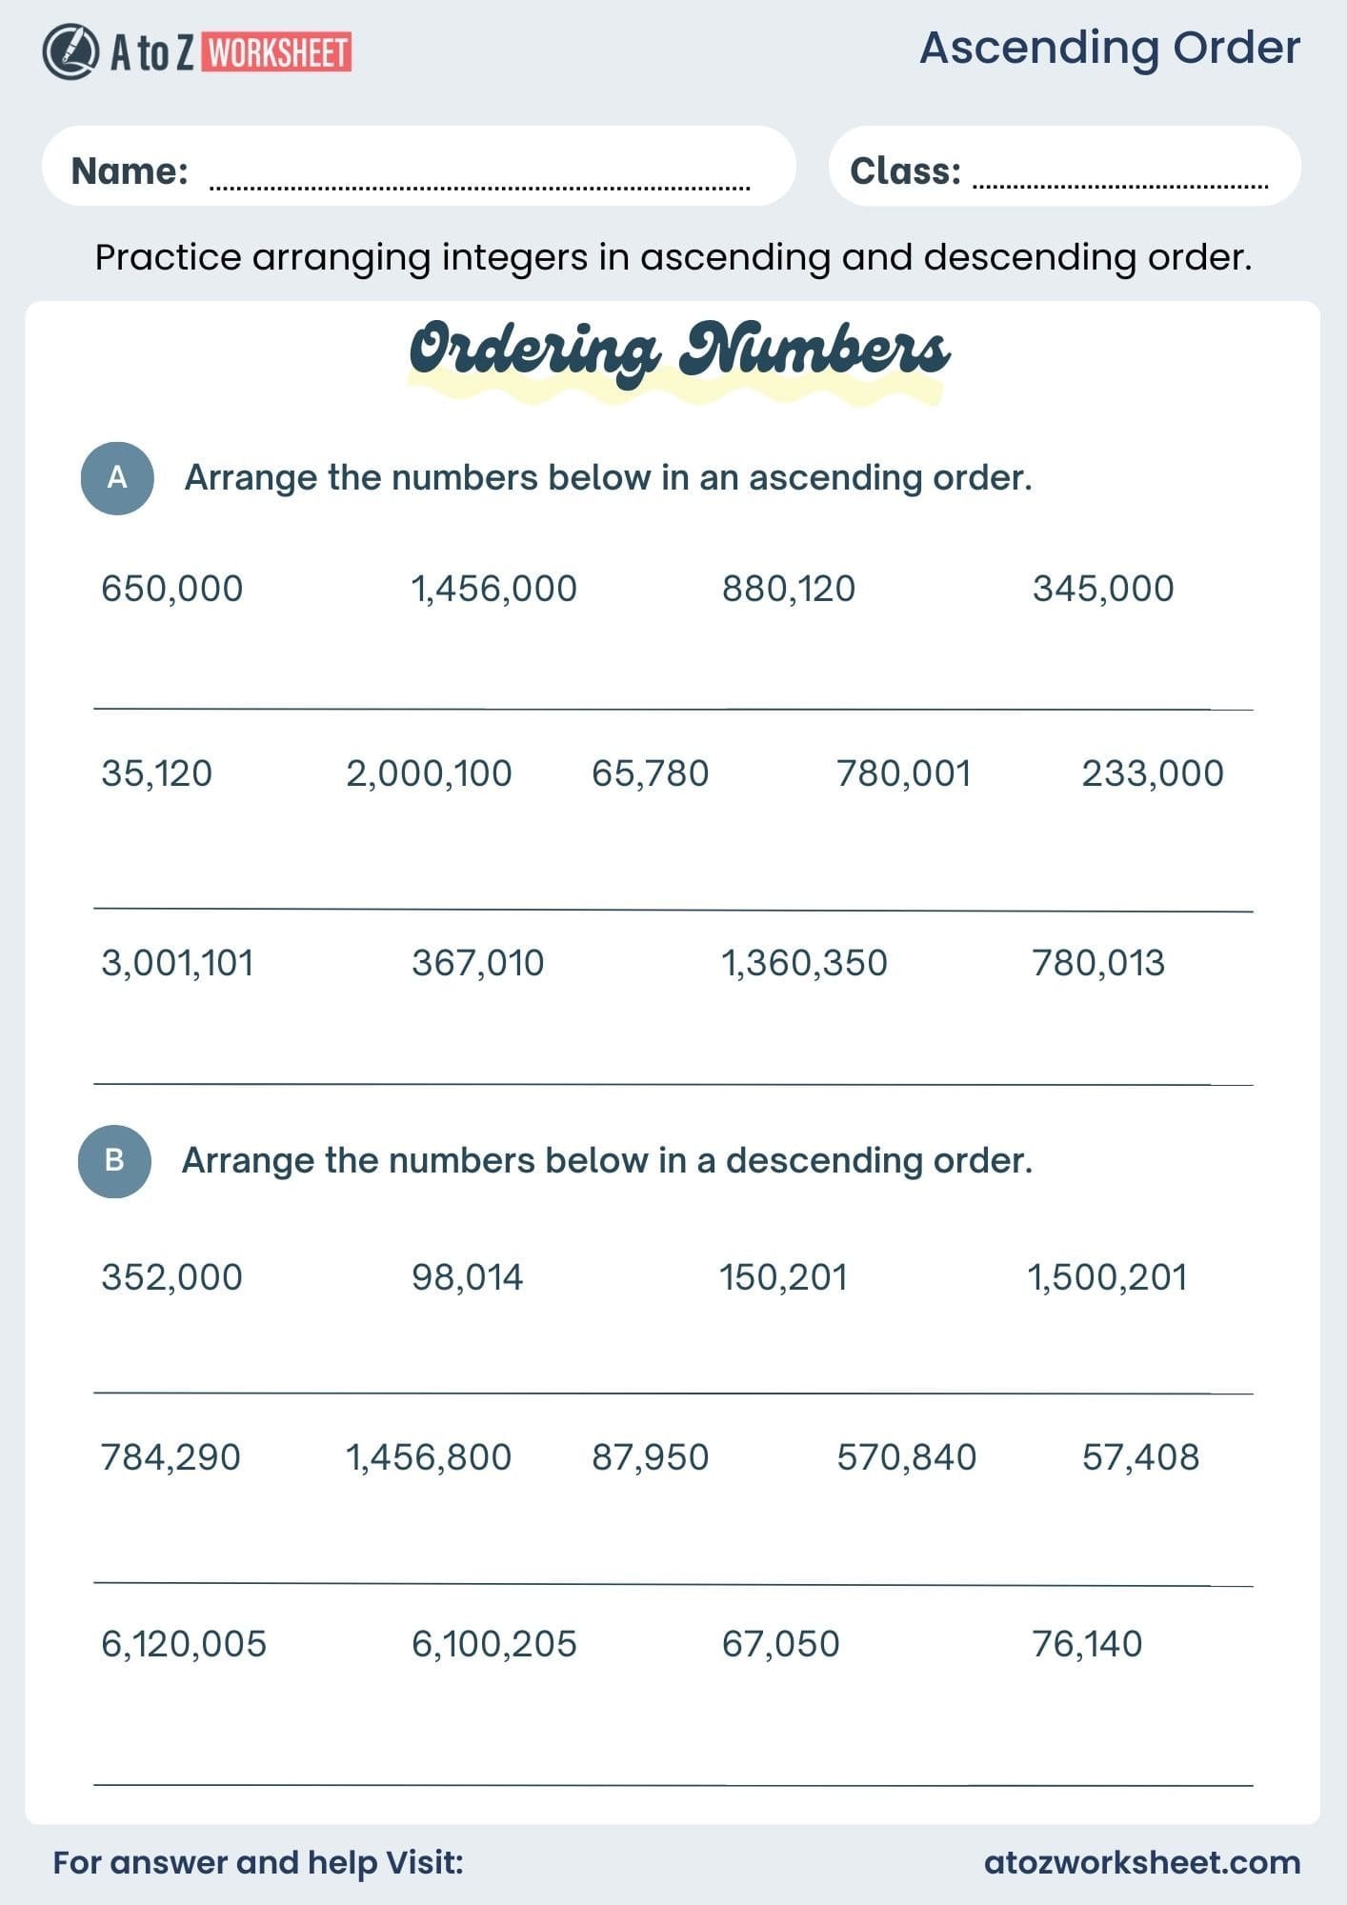Click the section A circle badge
The image size is (1347, 1905).
point(117,478)
